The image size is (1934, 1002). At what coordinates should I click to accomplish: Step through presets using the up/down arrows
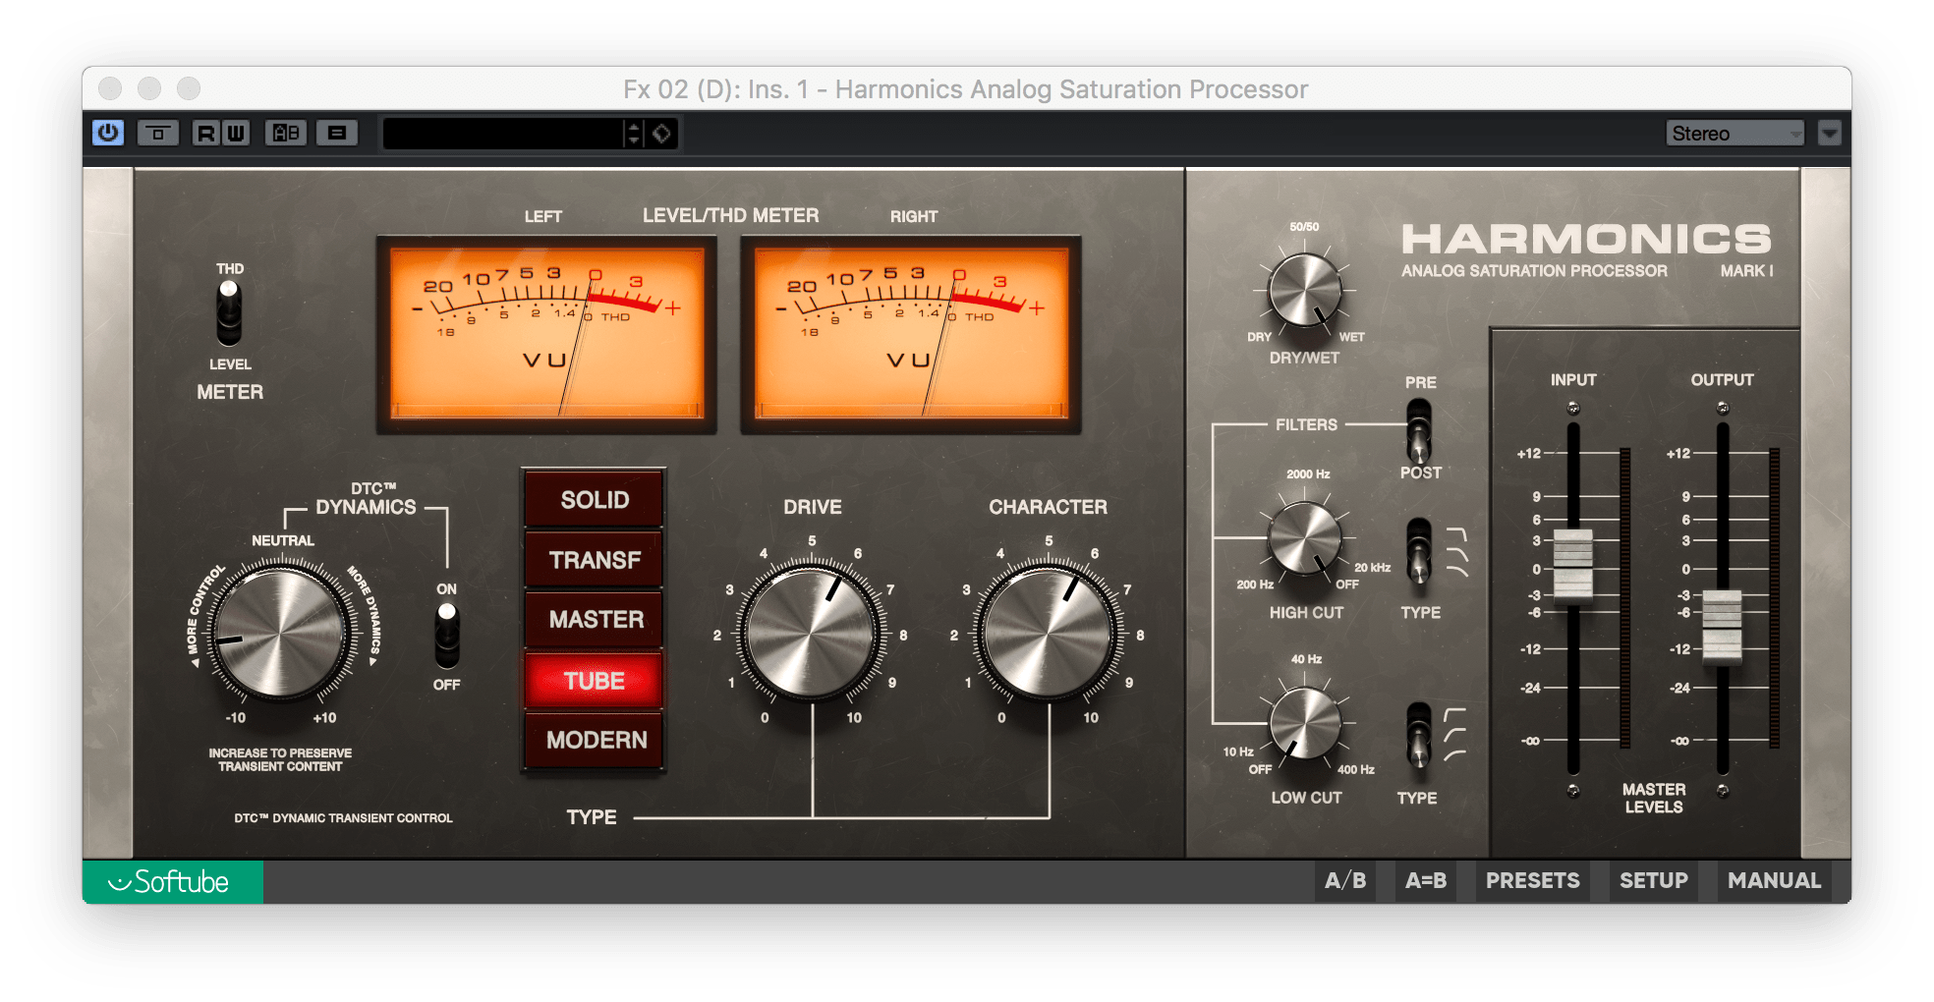pyautogui.click(x=632, y=133)
